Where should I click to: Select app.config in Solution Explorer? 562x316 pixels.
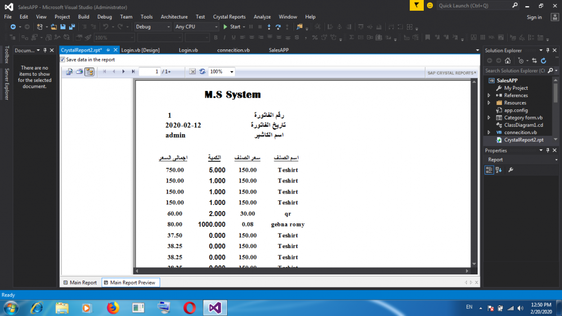click(516, 110)
